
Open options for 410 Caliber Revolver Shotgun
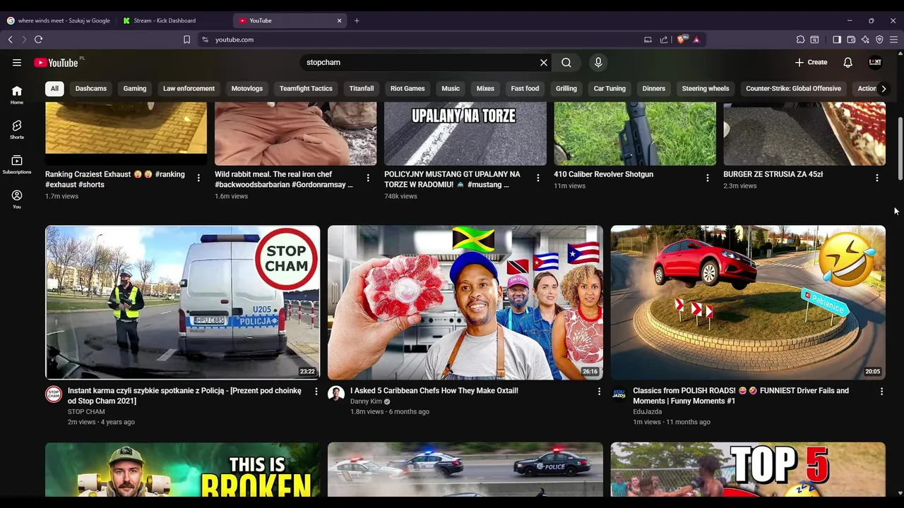point(707,179)
